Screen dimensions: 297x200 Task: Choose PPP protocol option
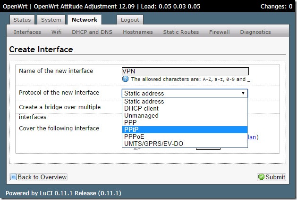[185, 122]
